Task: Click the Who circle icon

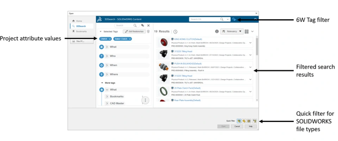Action: (101, 56)
